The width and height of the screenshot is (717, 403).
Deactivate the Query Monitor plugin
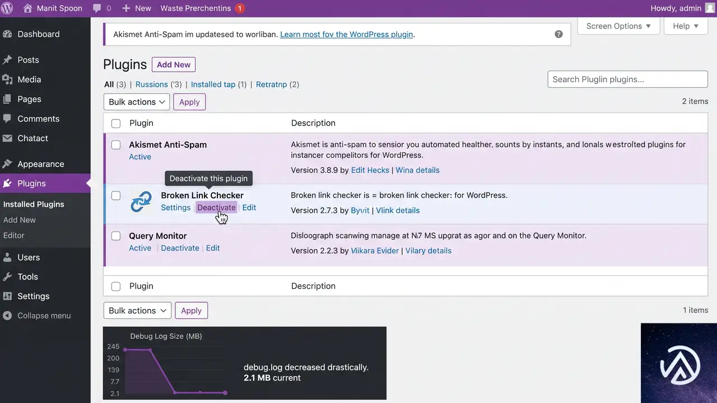180,248
